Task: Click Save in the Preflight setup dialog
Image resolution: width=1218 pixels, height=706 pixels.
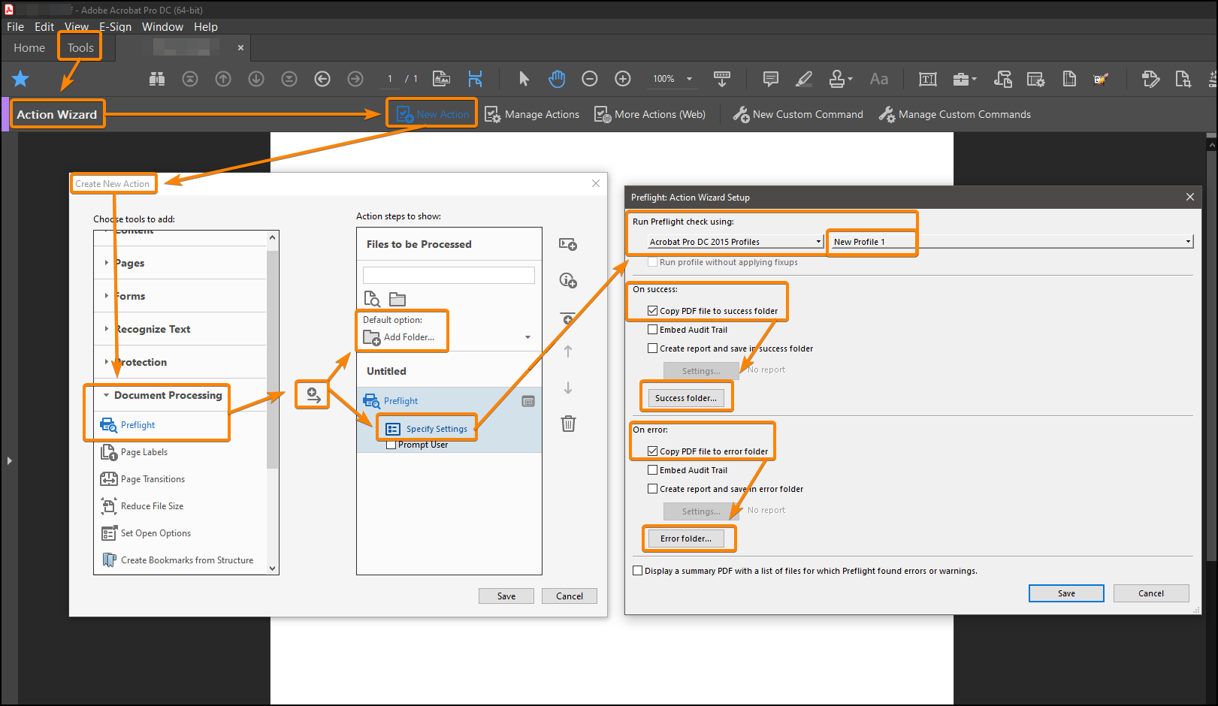Action: coord(1065,593)
